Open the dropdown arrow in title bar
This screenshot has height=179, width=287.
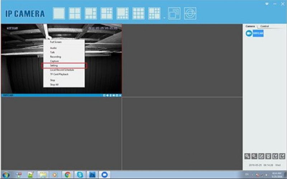(x=267, y=4)
